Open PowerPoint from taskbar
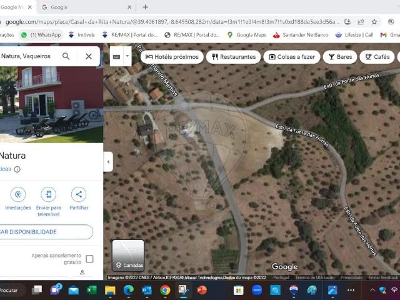The height and width of the screenshot is (300, 400). pos(201,290)
